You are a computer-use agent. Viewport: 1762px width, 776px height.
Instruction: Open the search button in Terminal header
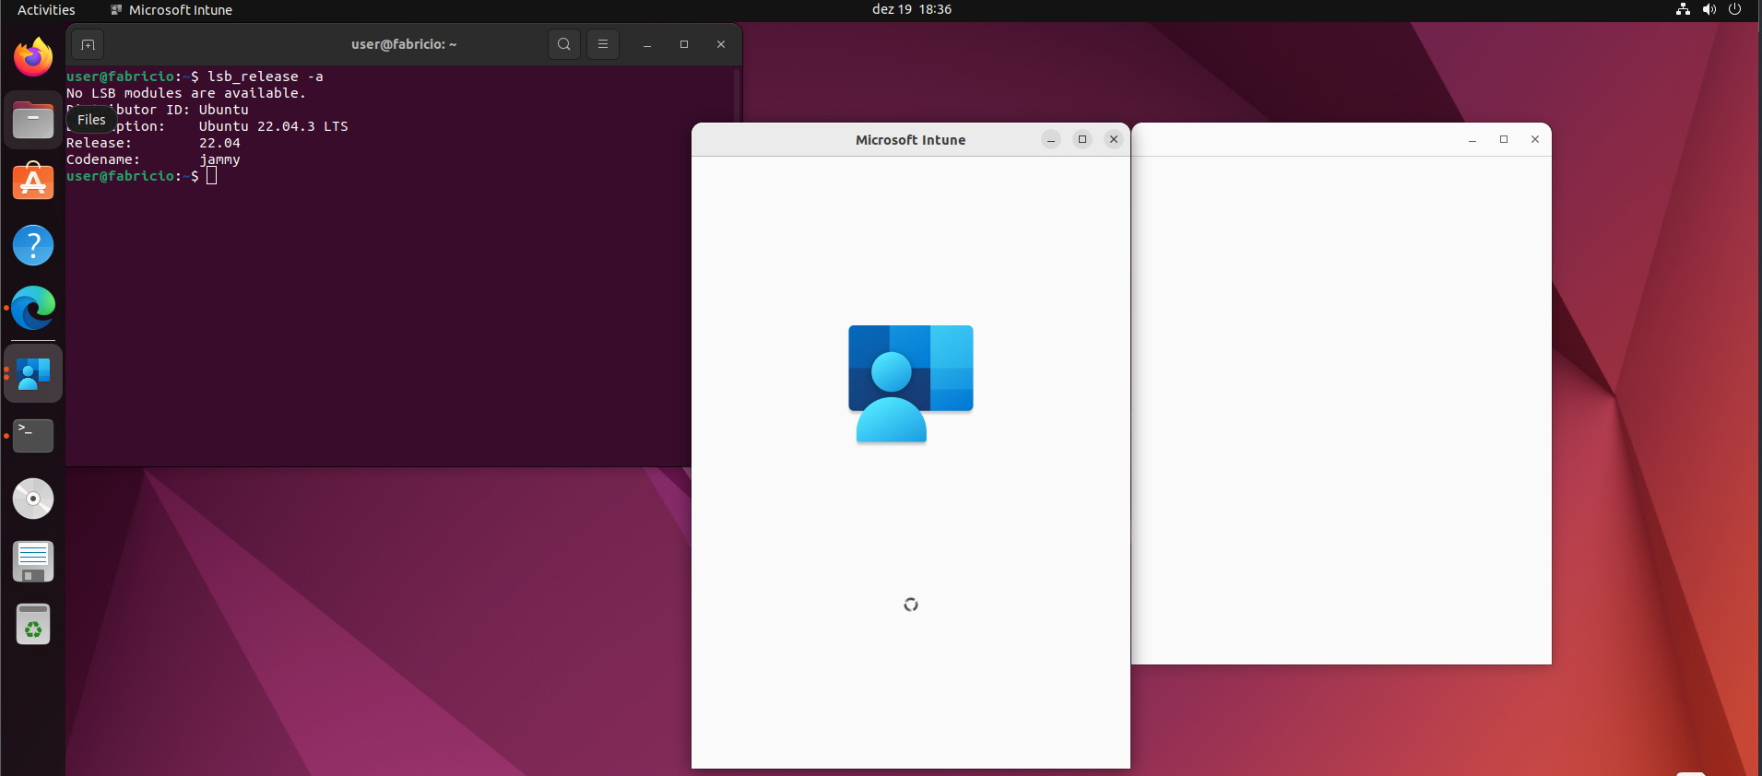(564, 44)
